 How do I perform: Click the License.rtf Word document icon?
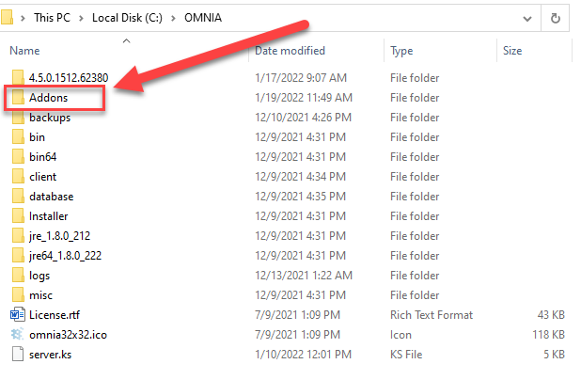click(x=18, y=315)
